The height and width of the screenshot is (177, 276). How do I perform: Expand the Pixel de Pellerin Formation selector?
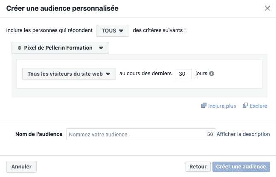pyautogui.click(x=60, y=48)
